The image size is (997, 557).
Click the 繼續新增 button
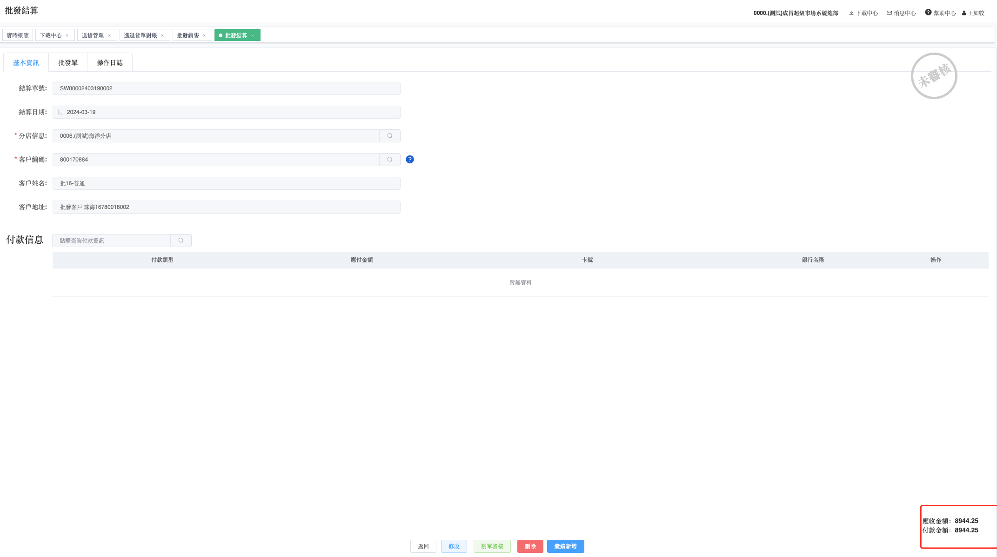(565, 546)
